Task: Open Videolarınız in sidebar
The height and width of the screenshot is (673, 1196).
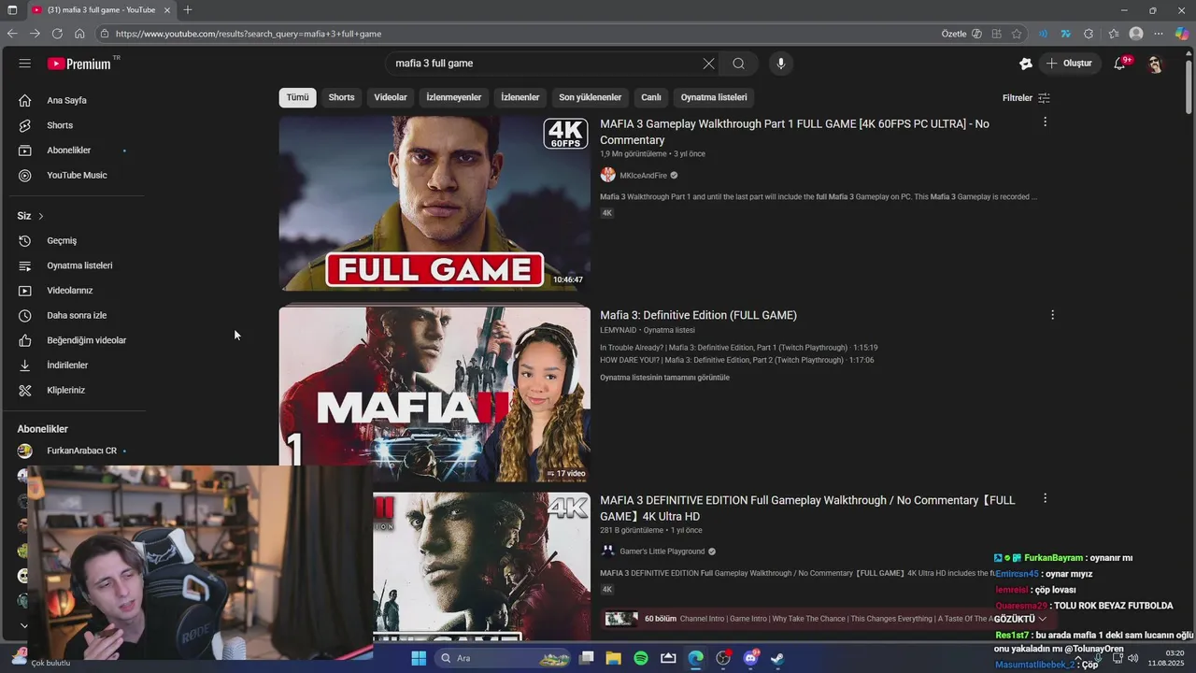Action: click(75, 291)
